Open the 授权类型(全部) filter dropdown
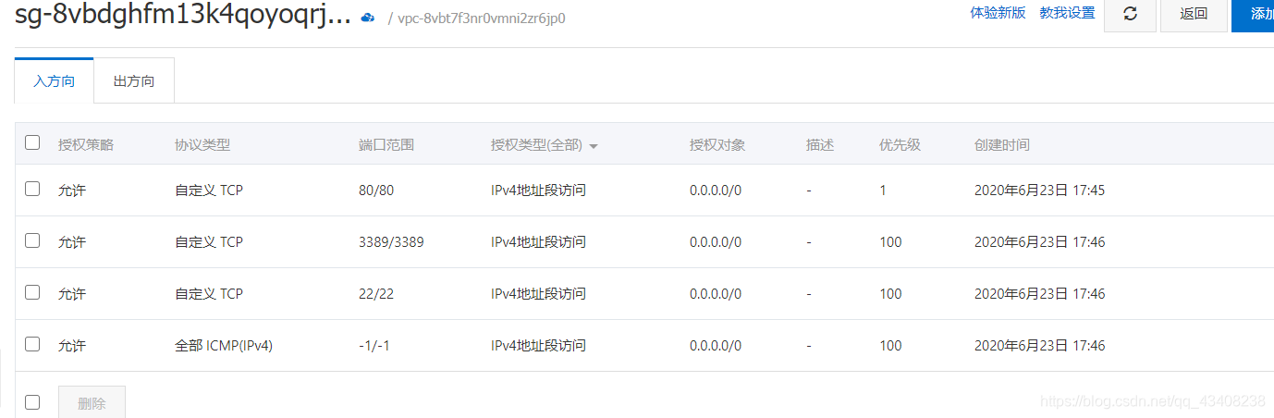Screen dimensions: 1274x418 [545, 145]
